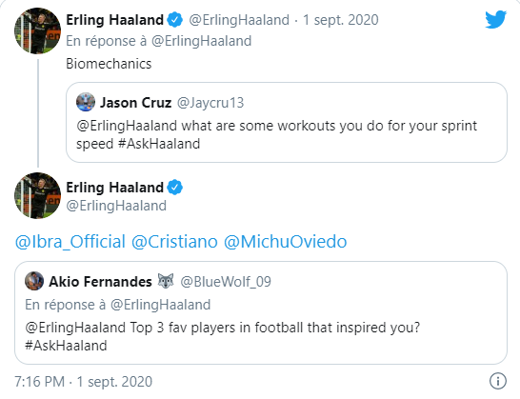This screenshot has width=520, height=399.
Task: Click the Jason Cruz display name
Action: (136, 103)
